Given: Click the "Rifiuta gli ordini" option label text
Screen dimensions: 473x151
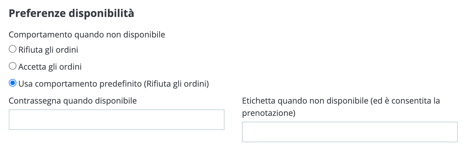Looking at the screenshot, I should click(48, 50).
